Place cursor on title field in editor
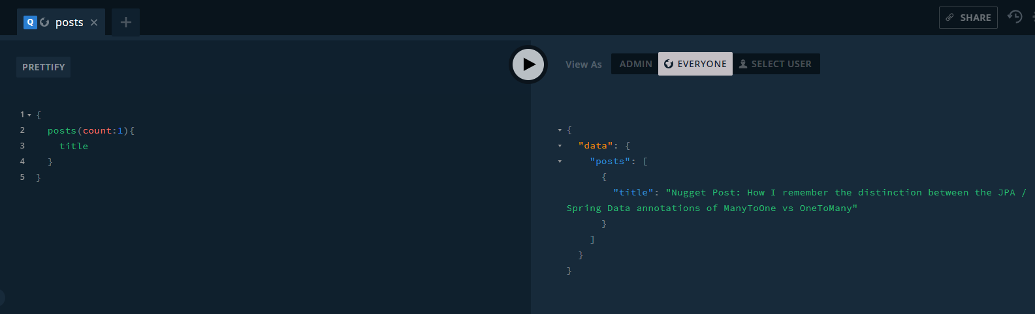 click(x=74, y=147)
